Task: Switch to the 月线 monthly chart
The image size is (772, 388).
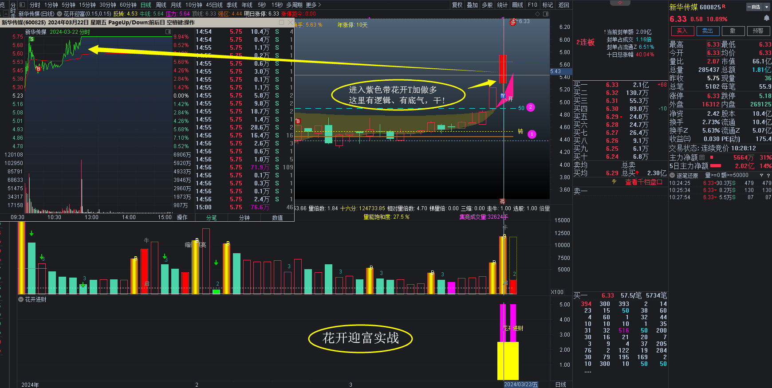Action: tap(176, 5)
